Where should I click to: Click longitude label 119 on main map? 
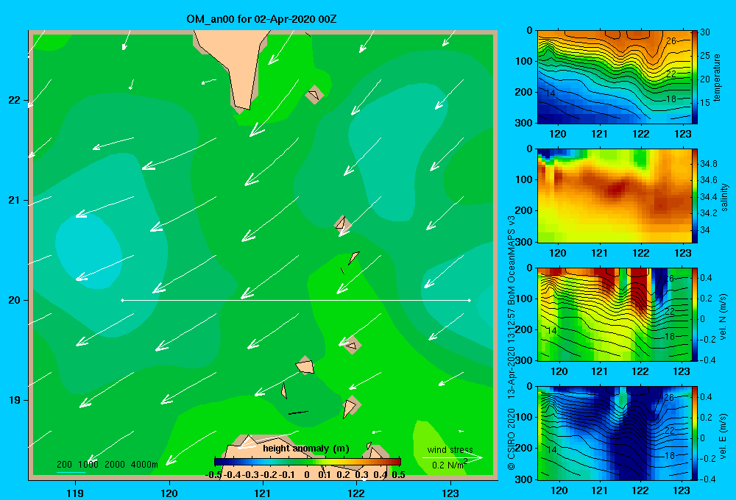[x=75, y=493]
